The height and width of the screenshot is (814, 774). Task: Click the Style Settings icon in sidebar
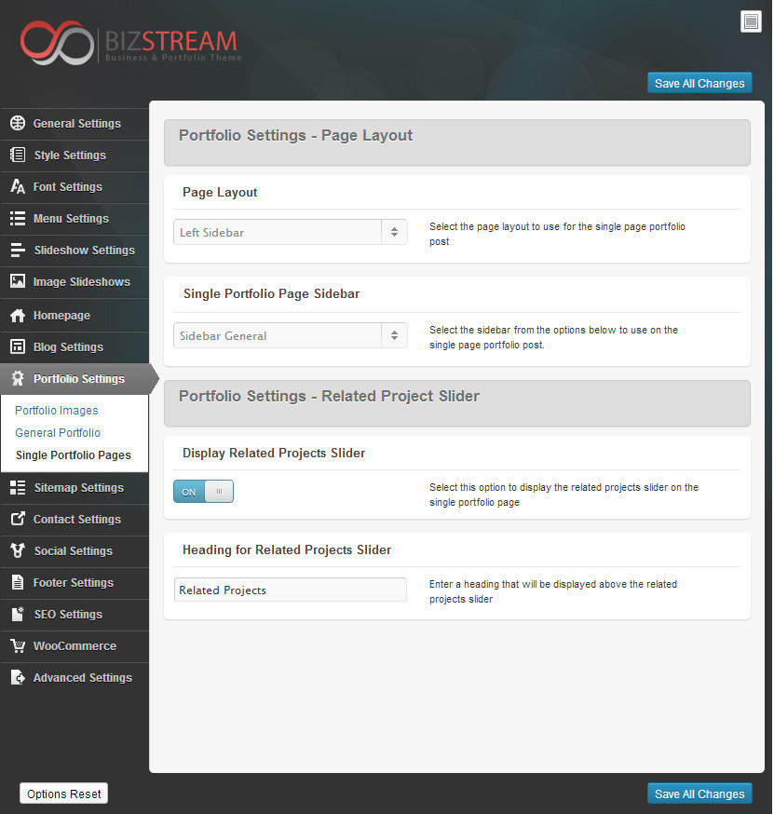[18, 156]
